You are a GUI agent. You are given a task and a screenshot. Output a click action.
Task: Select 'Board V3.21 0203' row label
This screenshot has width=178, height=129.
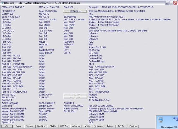(11, 17)
